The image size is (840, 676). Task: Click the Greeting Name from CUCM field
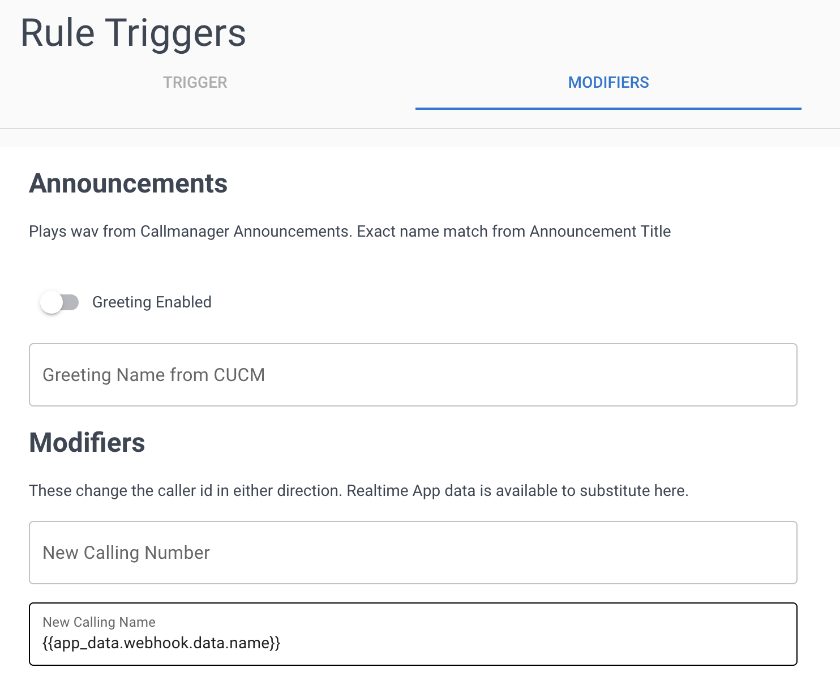pos(413,375)
